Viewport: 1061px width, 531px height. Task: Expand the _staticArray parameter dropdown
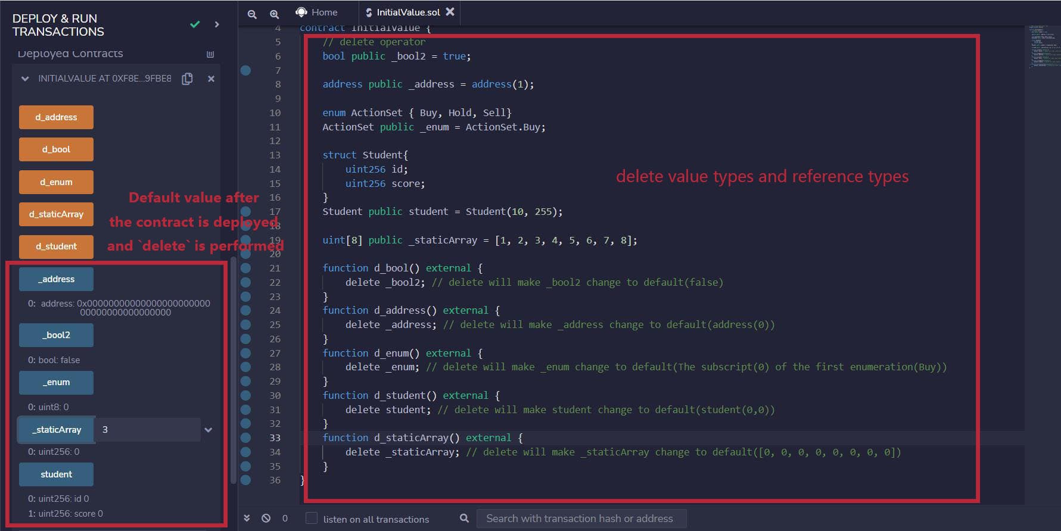[209, 430]
